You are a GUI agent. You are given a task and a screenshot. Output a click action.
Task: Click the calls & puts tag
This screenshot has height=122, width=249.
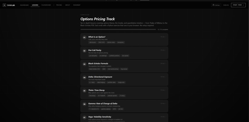point(92,42)
